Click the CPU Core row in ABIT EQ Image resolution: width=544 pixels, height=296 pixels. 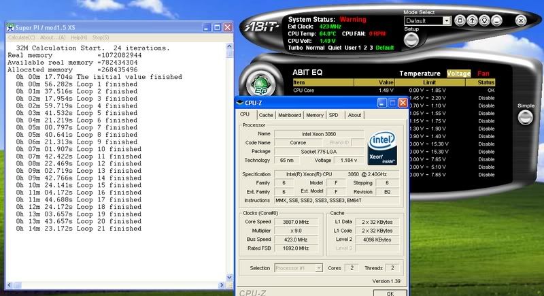[x=394, y=91]
